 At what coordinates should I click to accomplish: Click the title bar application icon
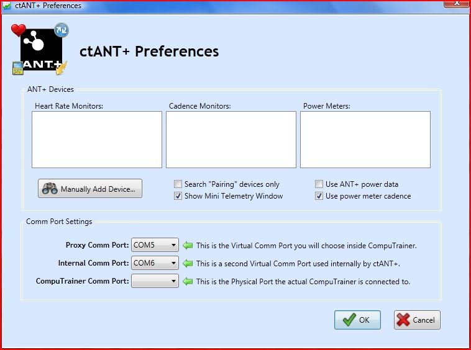tap(6, 6)
